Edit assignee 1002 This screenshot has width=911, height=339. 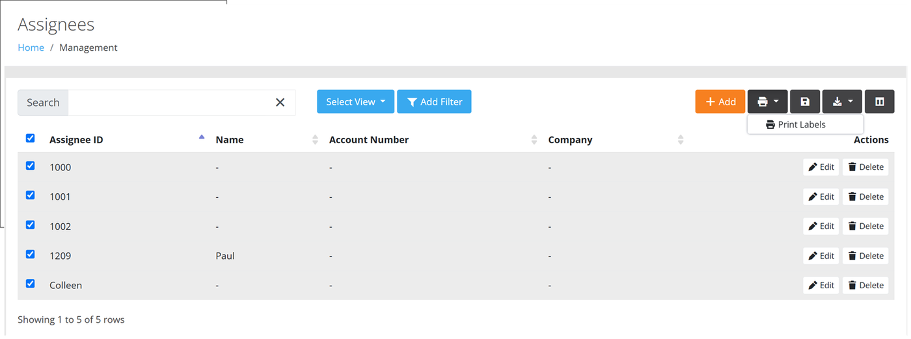[821, 226]
